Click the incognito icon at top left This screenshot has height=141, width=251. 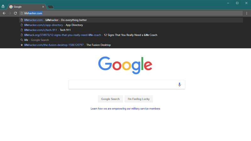coord(3,7)
